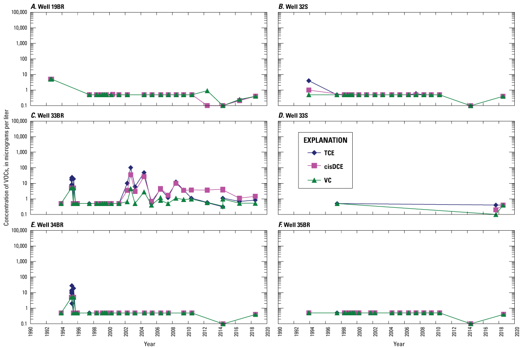
Task: Click the 'Year' axis label under Well 34BR
Action: click(150, 344)
